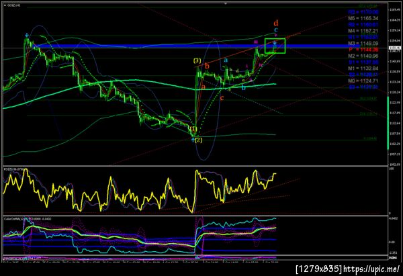Select the orange 'b' label next to (3)
Image resolution: width=403 pixels, height=276 pixels.
pyautogui.click(x=207, y=66)
